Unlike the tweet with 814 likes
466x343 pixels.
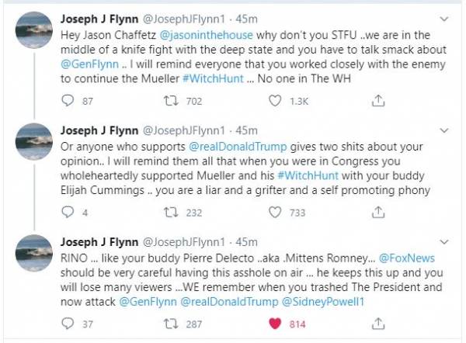coord(275,324)
